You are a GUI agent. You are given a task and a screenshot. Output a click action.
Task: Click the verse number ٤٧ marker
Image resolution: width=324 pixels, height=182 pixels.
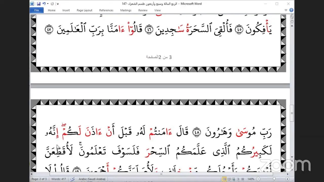49,30
